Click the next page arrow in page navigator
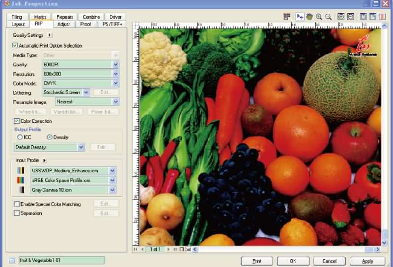This screenshot has width=393, height=267. (168, 249)
